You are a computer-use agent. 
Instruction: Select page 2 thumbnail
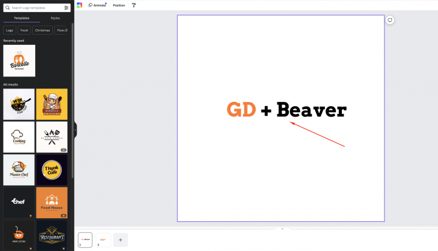[103, 240]
